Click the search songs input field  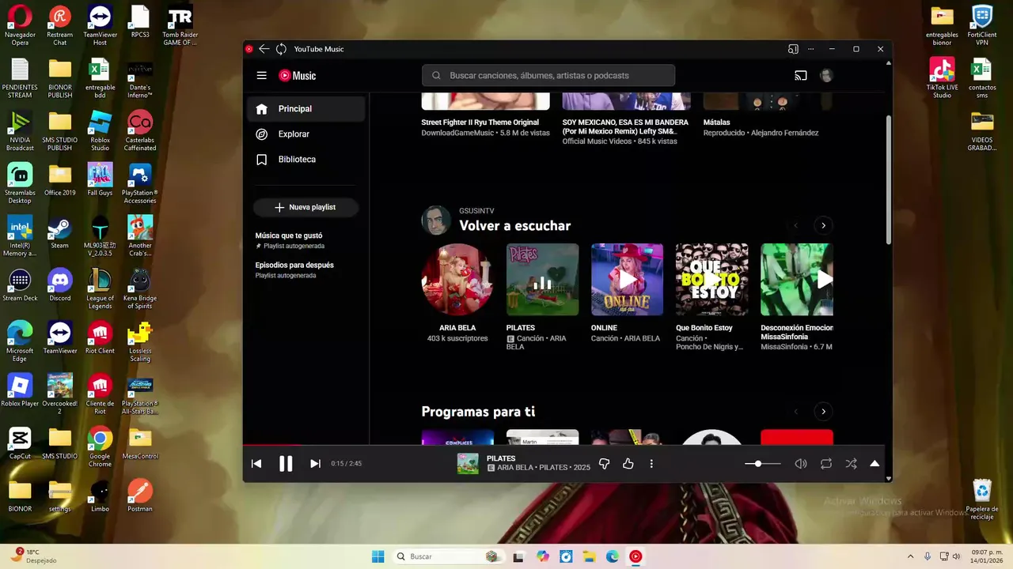coord(548,76)
